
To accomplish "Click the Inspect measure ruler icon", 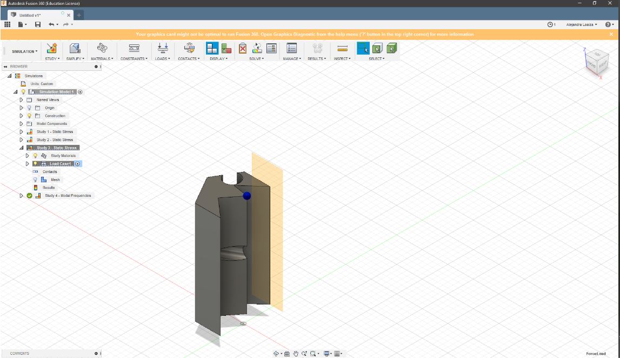I will (342, 48).
